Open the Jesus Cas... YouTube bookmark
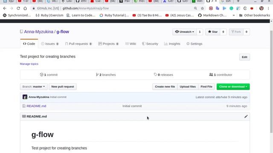Screen dimensions: 273x153 tap(180, 15)
